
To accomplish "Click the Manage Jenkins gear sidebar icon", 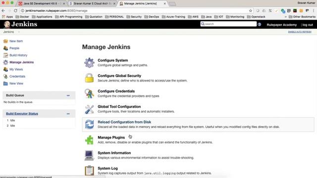I will (x=5, y=62).
